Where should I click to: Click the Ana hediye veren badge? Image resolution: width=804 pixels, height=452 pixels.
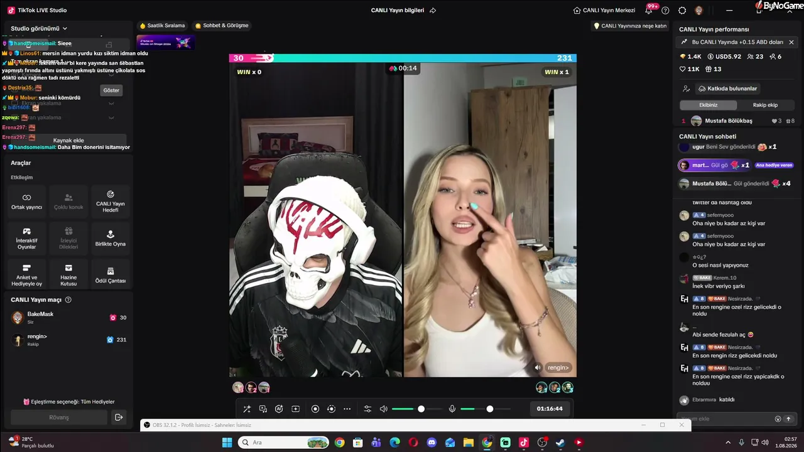pos(774,165)
